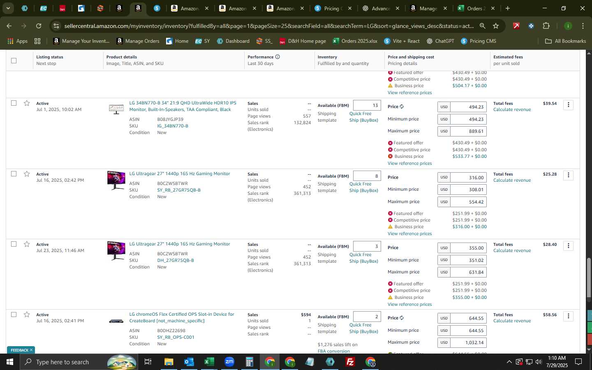
Task: Open Excel from the taskbar
Action: point(209,362)
